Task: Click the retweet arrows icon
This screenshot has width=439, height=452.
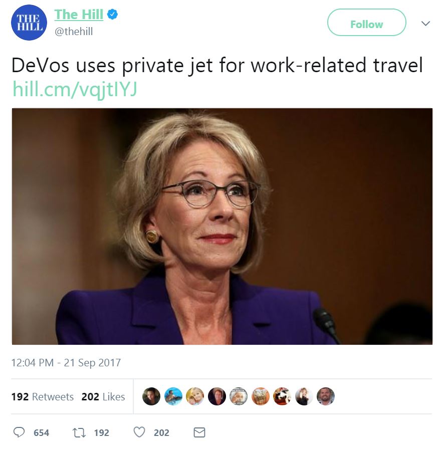Action: 79,432
